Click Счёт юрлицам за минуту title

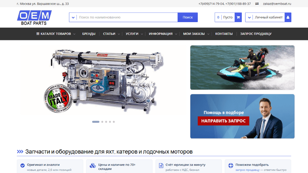pos(185,165)
